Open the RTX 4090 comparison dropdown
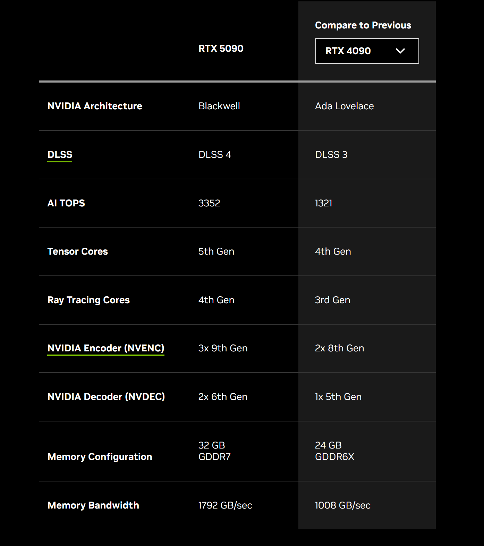The height and width of the screenshot is (546, 484). 367,51
